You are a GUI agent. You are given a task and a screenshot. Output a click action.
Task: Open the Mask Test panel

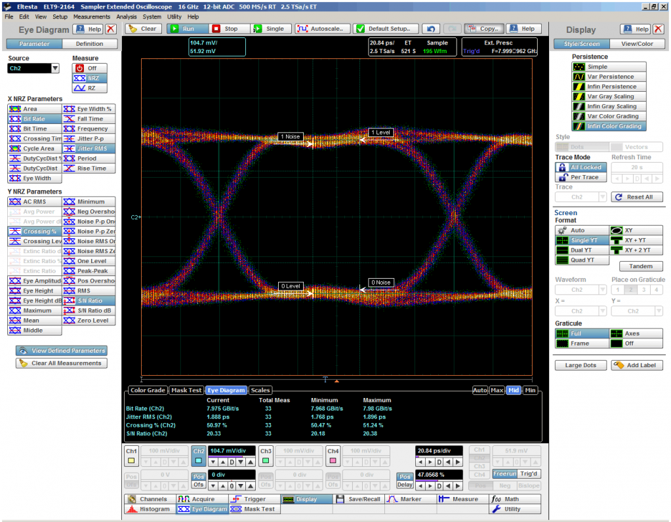pos(254,509)
